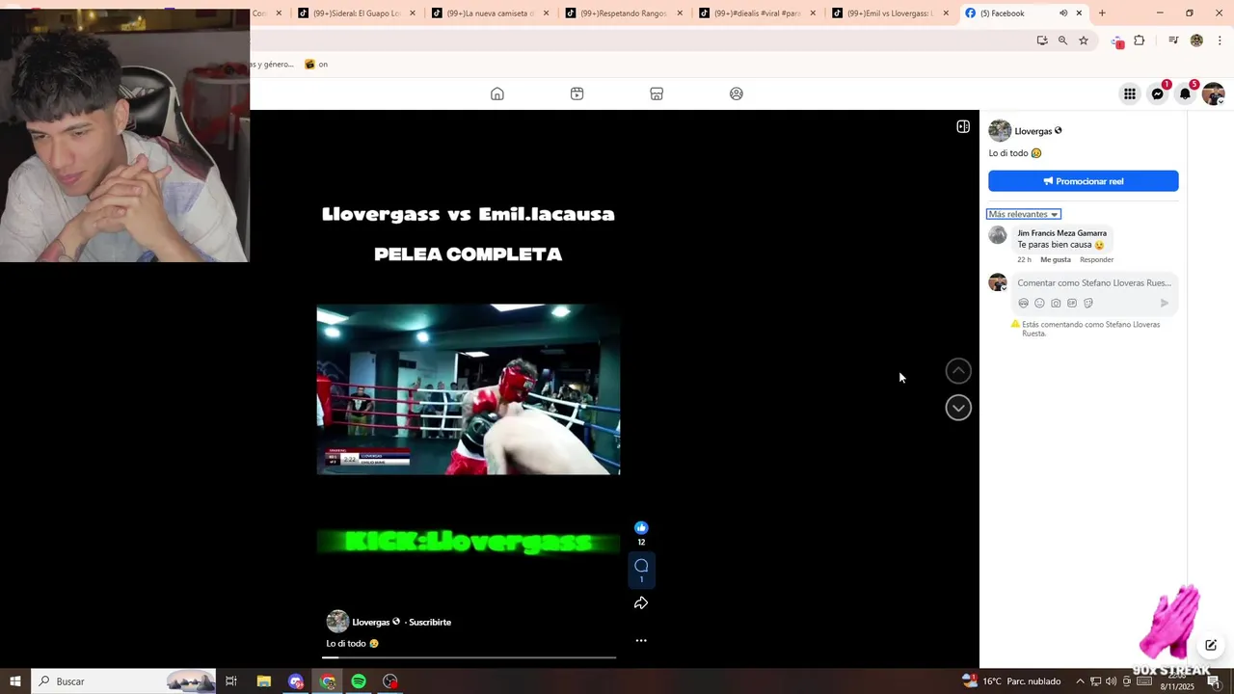Install app icon in address bar

(x=1042, y=40)
